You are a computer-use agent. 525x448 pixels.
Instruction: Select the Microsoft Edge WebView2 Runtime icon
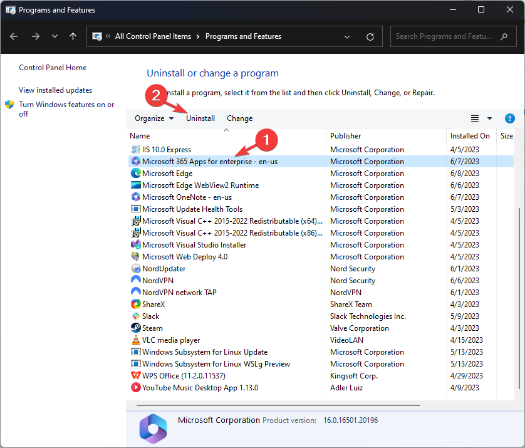pyautogui.click(x=135, y=185)
